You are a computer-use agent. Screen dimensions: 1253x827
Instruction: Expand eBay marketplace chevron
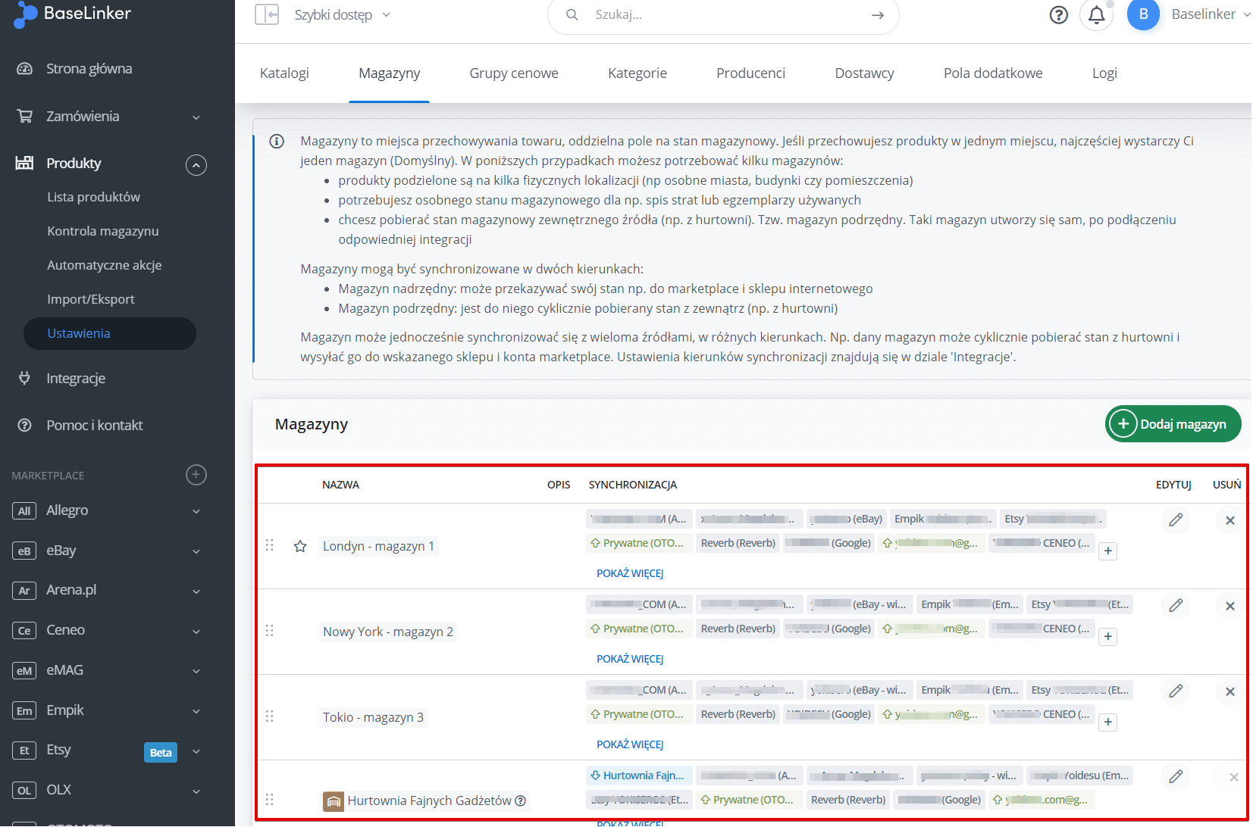pyautogui.click(x=196, y=551)
